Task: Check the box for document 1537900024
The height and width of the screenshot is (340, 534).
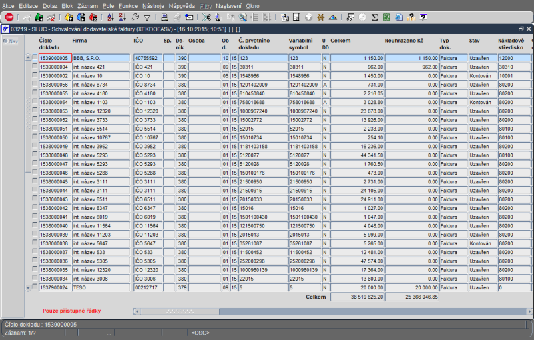Action: click(x=35, y=287)
